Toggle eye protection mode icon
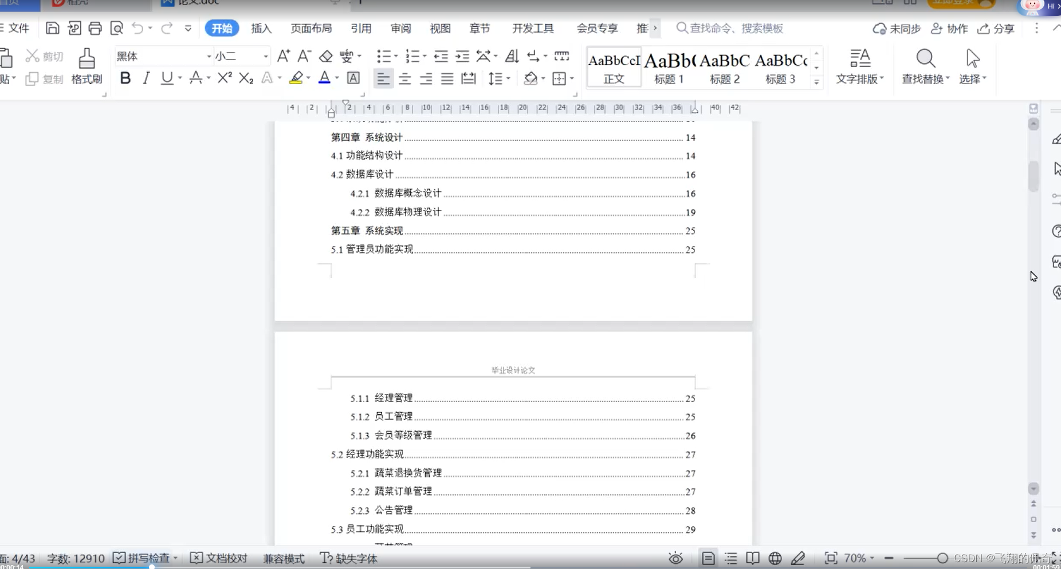1061x569 pixels. pos(675,558)
